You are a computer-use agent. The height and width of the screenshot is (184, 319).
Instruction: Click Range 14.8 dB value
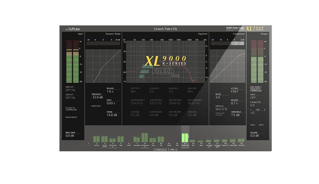coord(112,115)
